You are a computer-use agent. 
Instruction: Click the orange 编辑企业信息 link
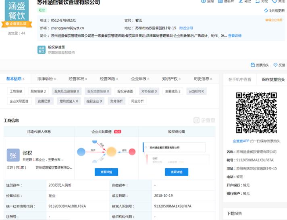click(274, 20)
